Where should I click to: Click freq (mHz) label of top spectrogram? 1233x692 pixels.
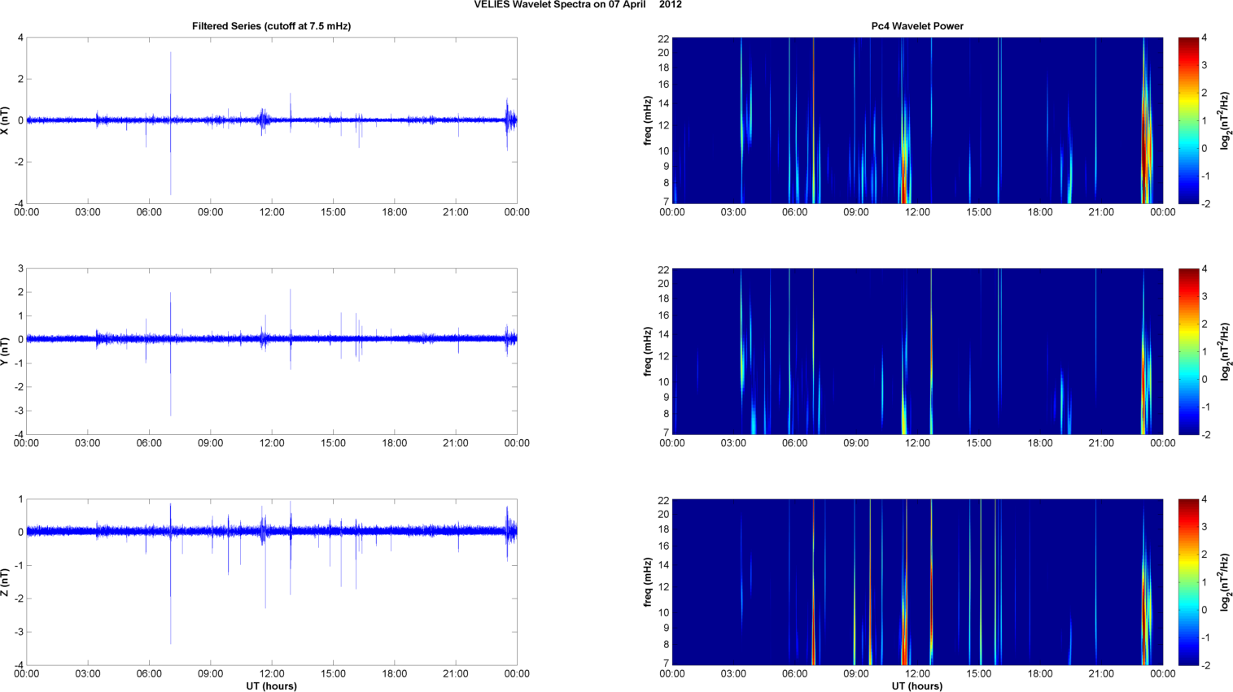[648, 120]
